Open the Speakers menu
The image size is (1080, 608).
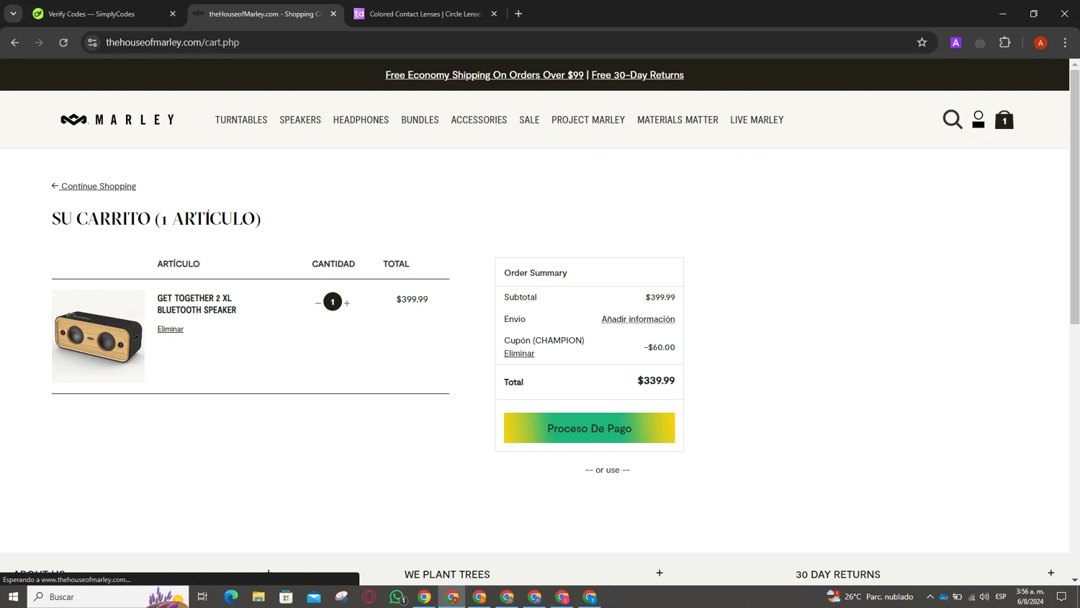pyautogui.click(x=300, y=120)
